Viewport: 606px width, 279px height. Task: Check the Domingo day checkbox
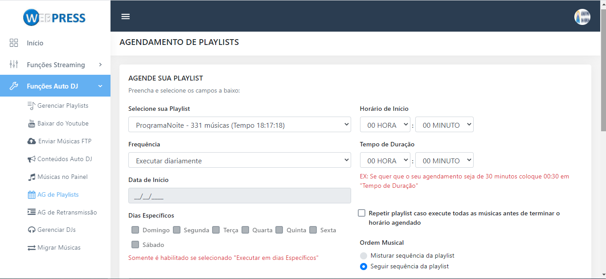tap(135, 230)
